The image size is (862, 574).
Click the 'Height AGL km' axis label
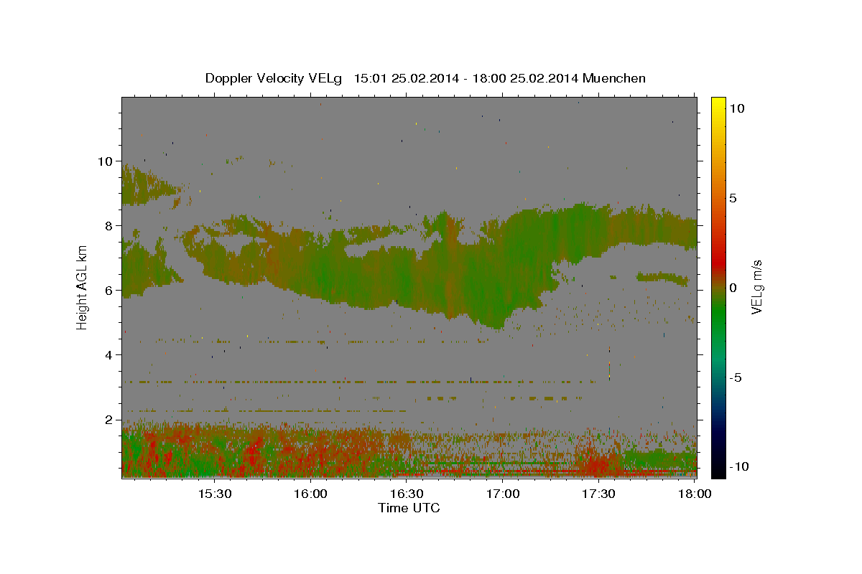(x=83, y=287)
